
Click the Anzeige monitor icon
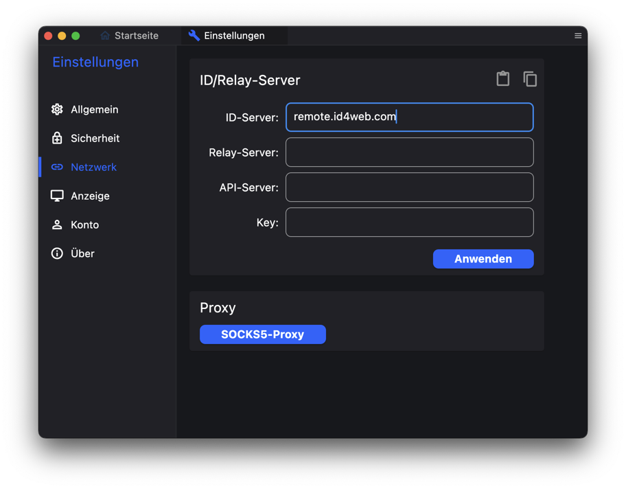point(57,196)
